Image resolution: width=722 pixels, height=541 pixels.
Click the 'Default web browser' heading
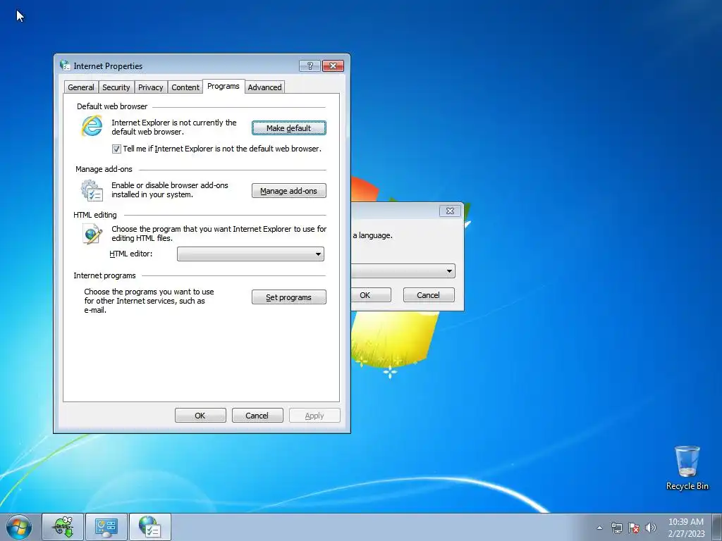click(x=112, y=106)
